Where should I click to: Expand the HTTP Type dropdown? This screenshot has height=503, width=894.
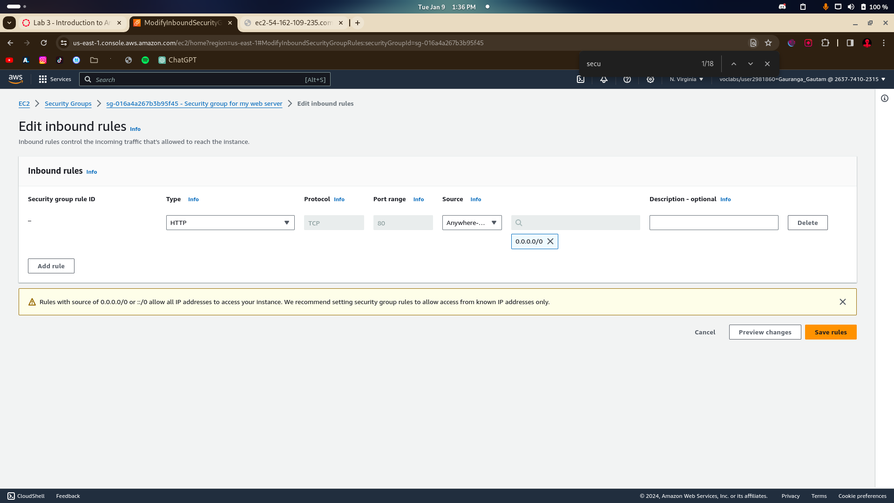pos(230,223)
